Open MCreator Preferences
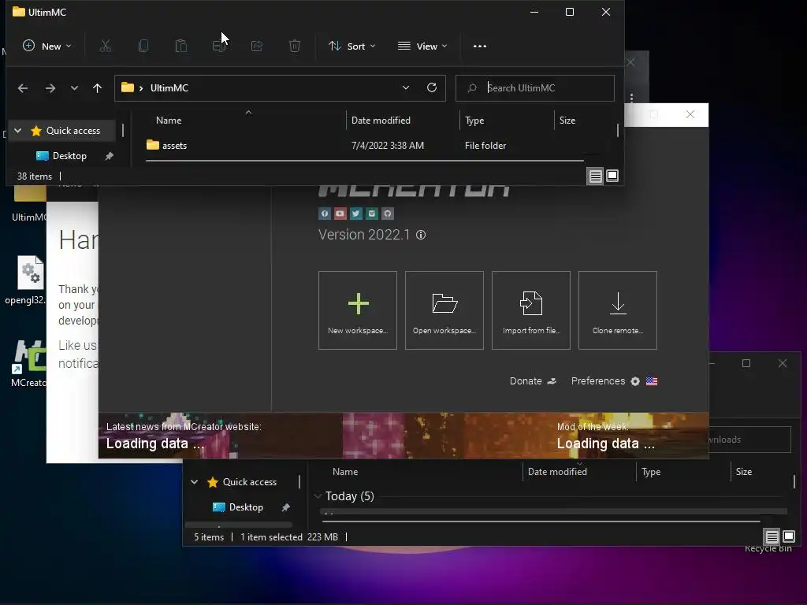807x605 pixels. click(605, 381)
